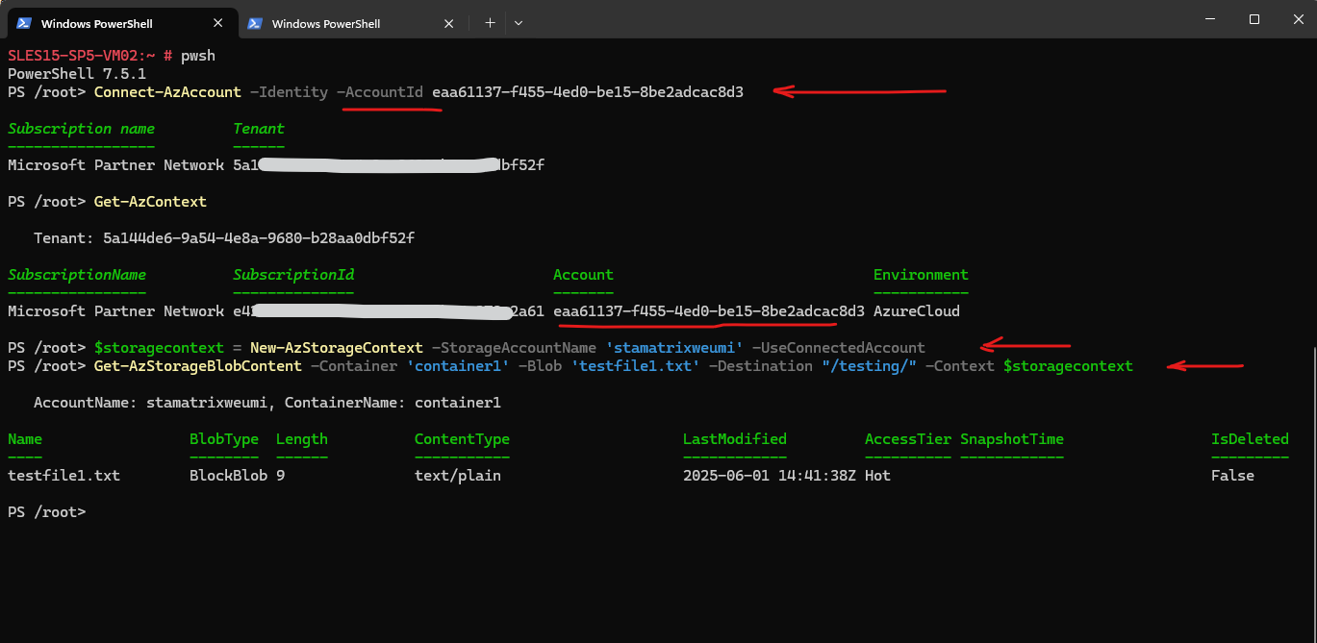Click the 'New-AzStorageContext' cmdlet
The height and width of the screenshot is (643, 1317).
pos(337,348)
